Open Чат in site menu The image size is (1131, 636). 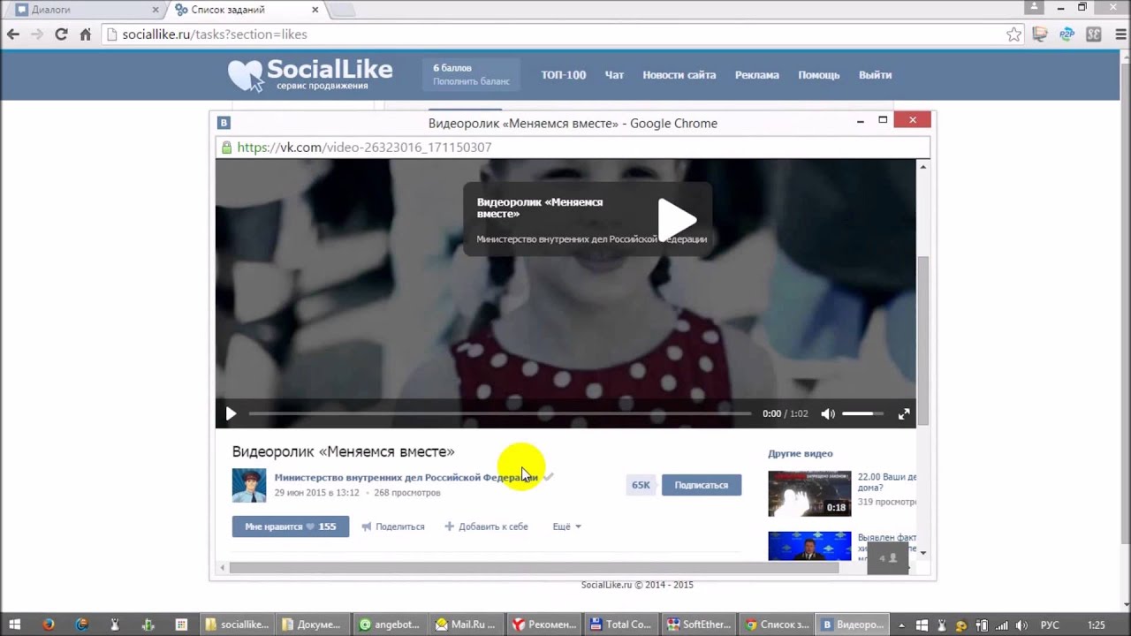point(614,75)
